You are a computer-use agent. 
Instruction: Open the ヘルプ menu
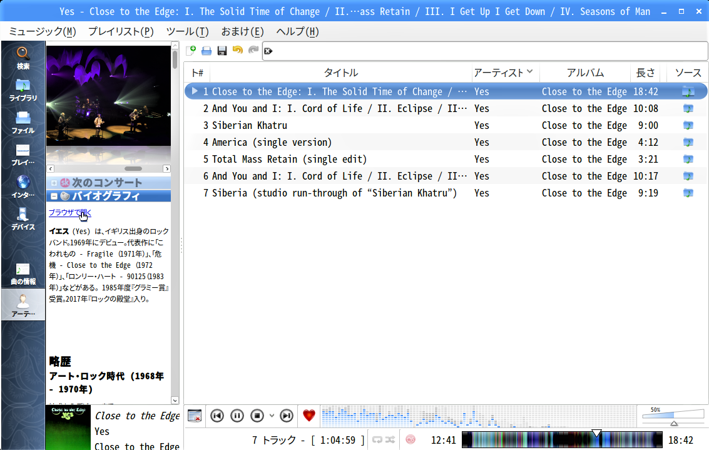click(x=297, y=32)
